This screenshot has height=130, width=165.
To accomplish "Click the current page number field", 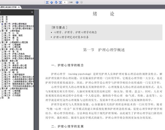I will coord(65,2).
